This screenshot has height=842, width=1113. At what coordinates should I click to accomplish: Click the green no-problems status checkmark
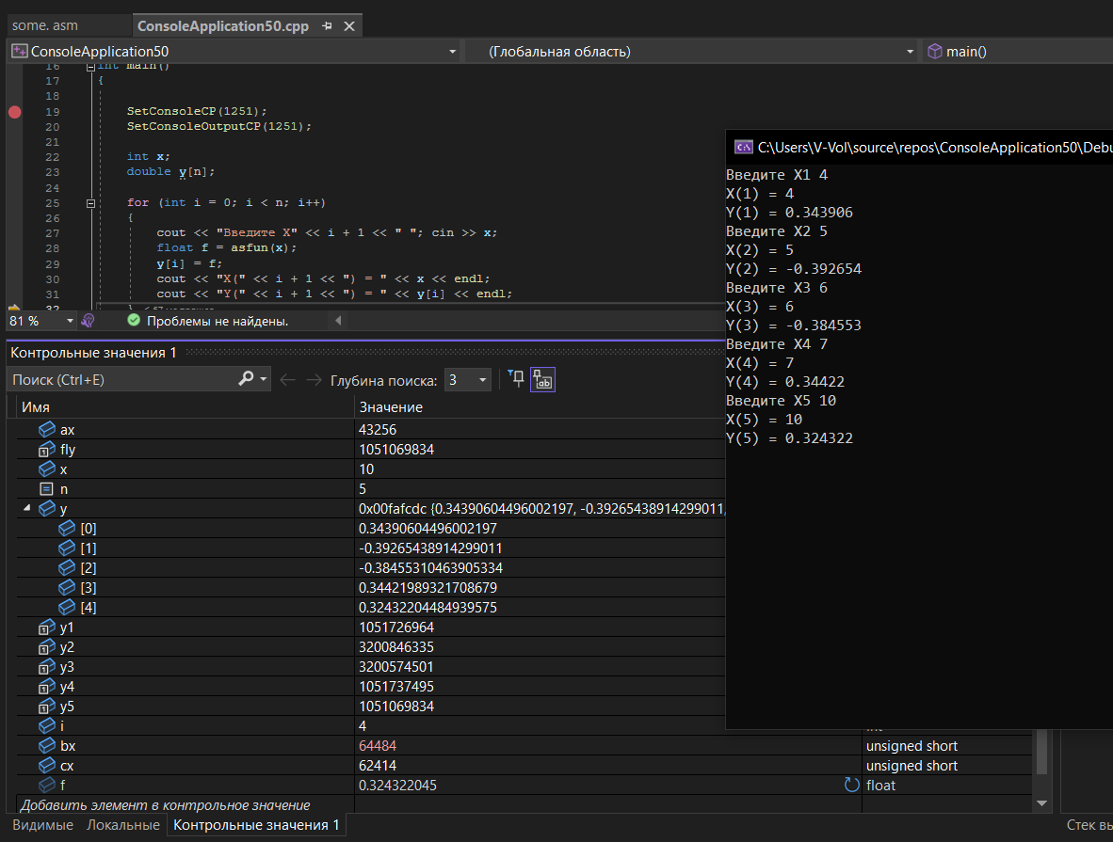(133, 321)
